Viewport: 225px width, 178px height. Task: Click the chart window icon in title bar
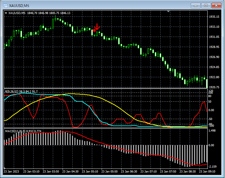5,5
